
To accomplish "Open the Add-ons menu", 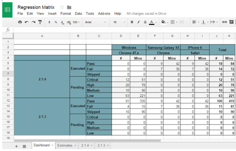I will tap(104, 13).
